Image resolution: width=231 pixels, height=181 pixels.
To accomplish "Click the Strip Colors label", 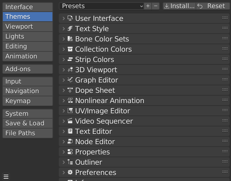I will pos(95,60).
